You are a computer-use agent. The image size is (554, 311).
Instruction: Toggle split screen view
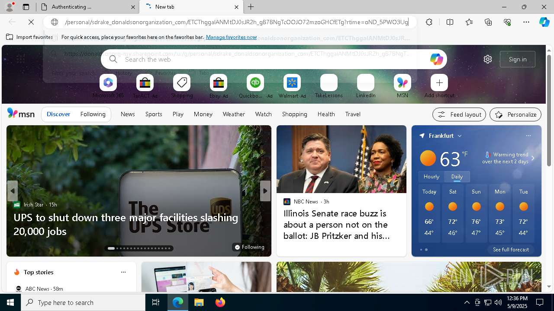450,22
